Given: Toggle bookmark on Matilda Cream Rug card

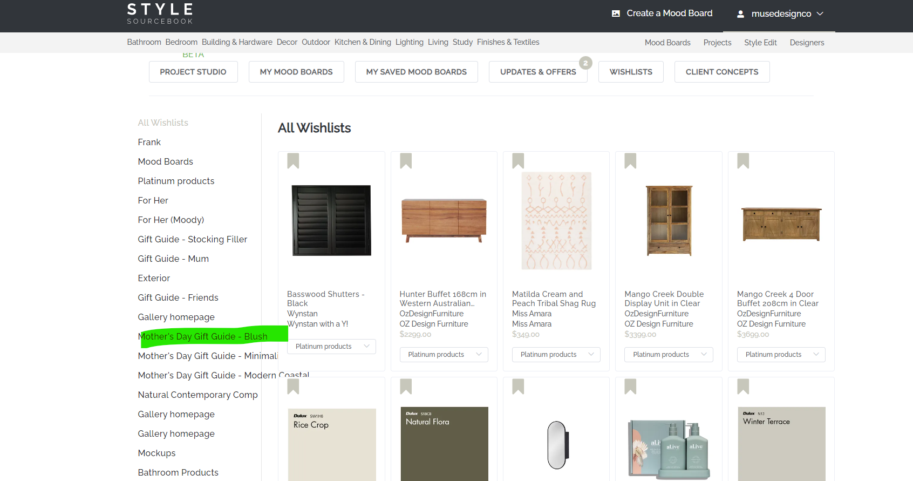Looking at the screenshot, I should pos(518,161).
